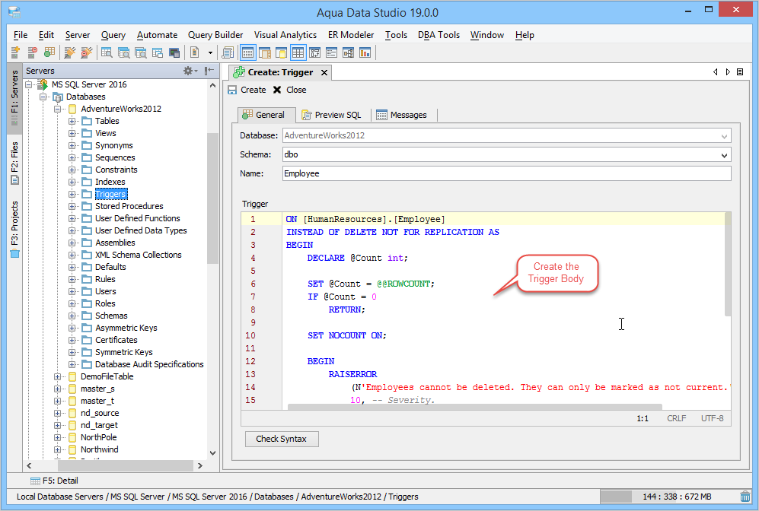Open the editor tab list icon
The height and width of the screenshot is (511, 759).
[739, 72]
